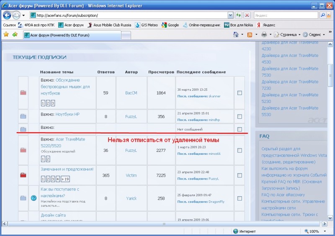Click red folder icon of Замечания row
This screenshot has height=236, width=335.
coord(23,175)
